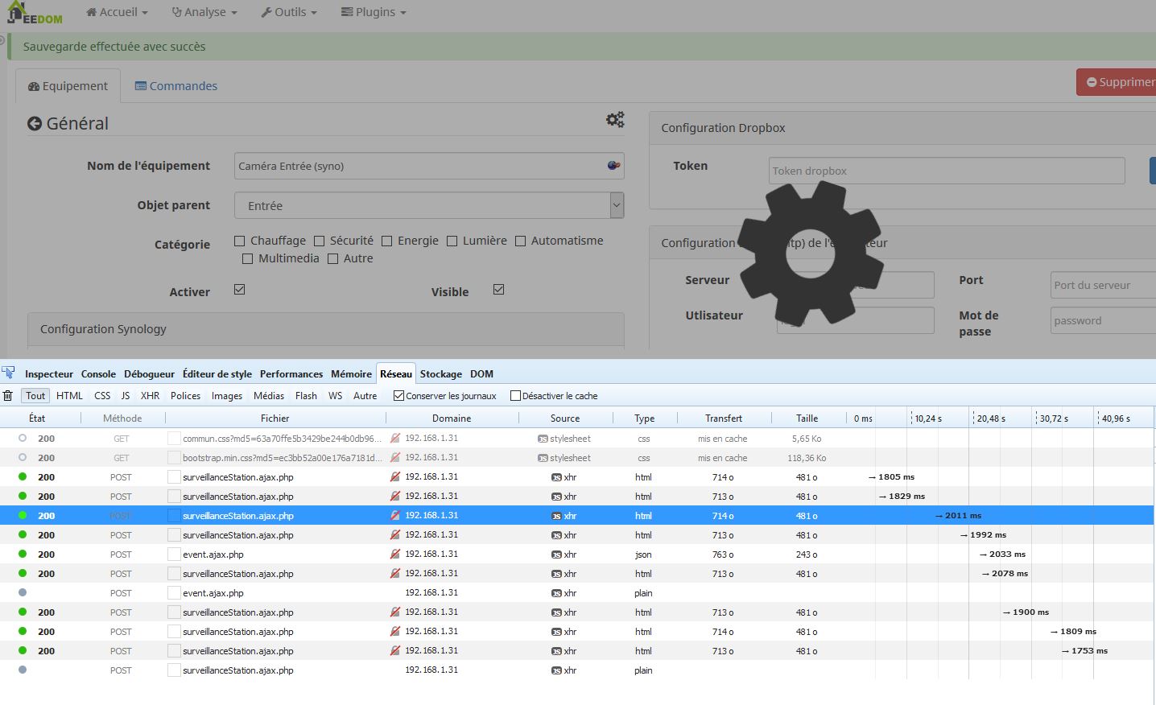Sort network list by Fichier column
1156x705 pixels.
coord(275,418)
